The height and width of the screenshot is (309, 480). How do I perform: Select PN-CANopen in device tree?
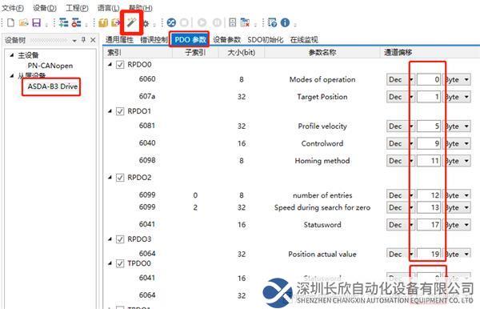(x=50, y=66)
